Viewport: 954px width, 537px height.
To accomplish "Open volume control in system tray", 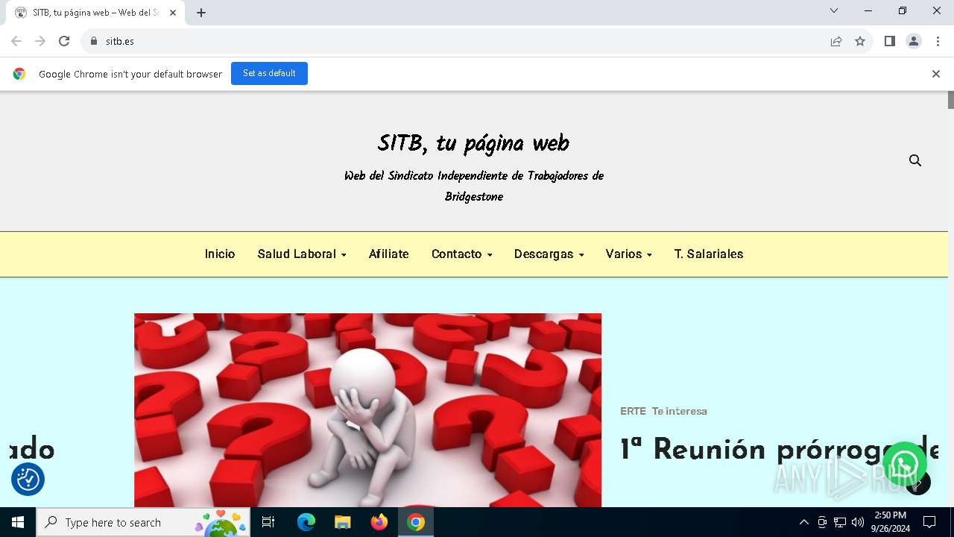I will 858,522.
